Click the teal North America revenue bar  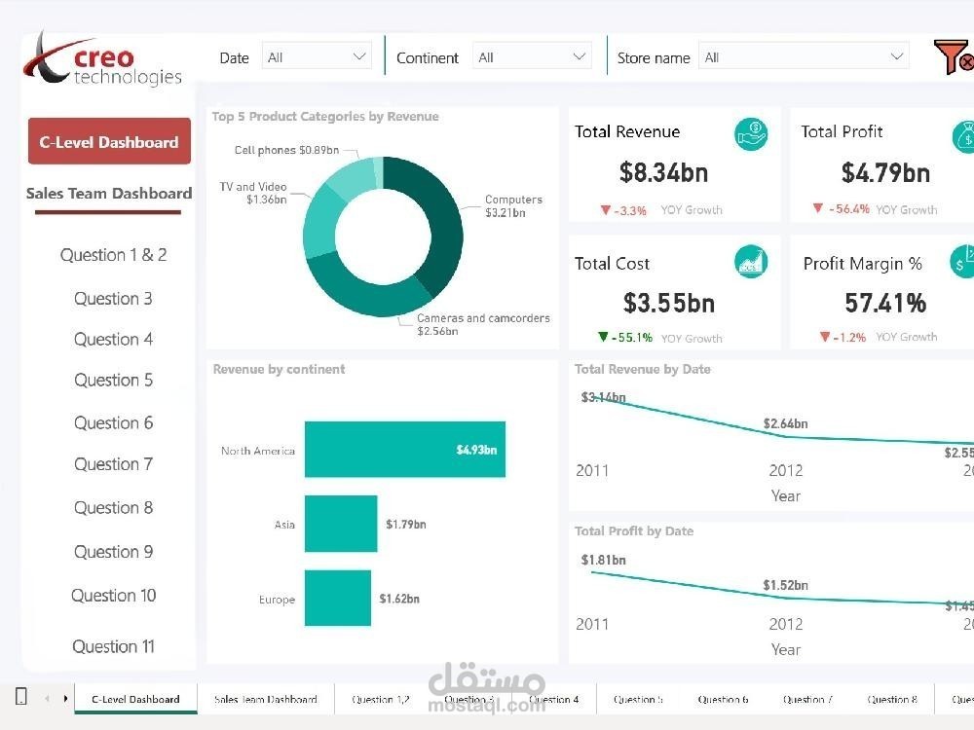pos(404,450)
